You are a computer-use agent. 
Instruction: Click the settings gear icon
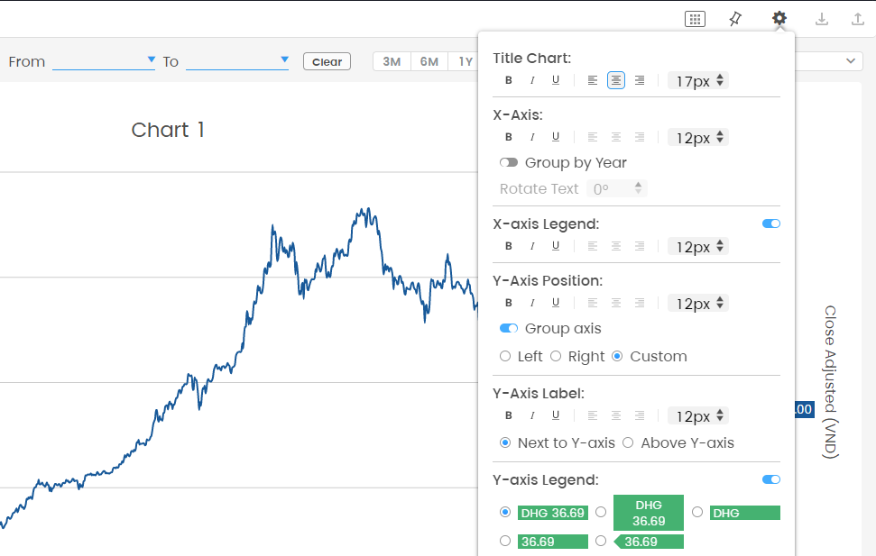coord(779,18)
